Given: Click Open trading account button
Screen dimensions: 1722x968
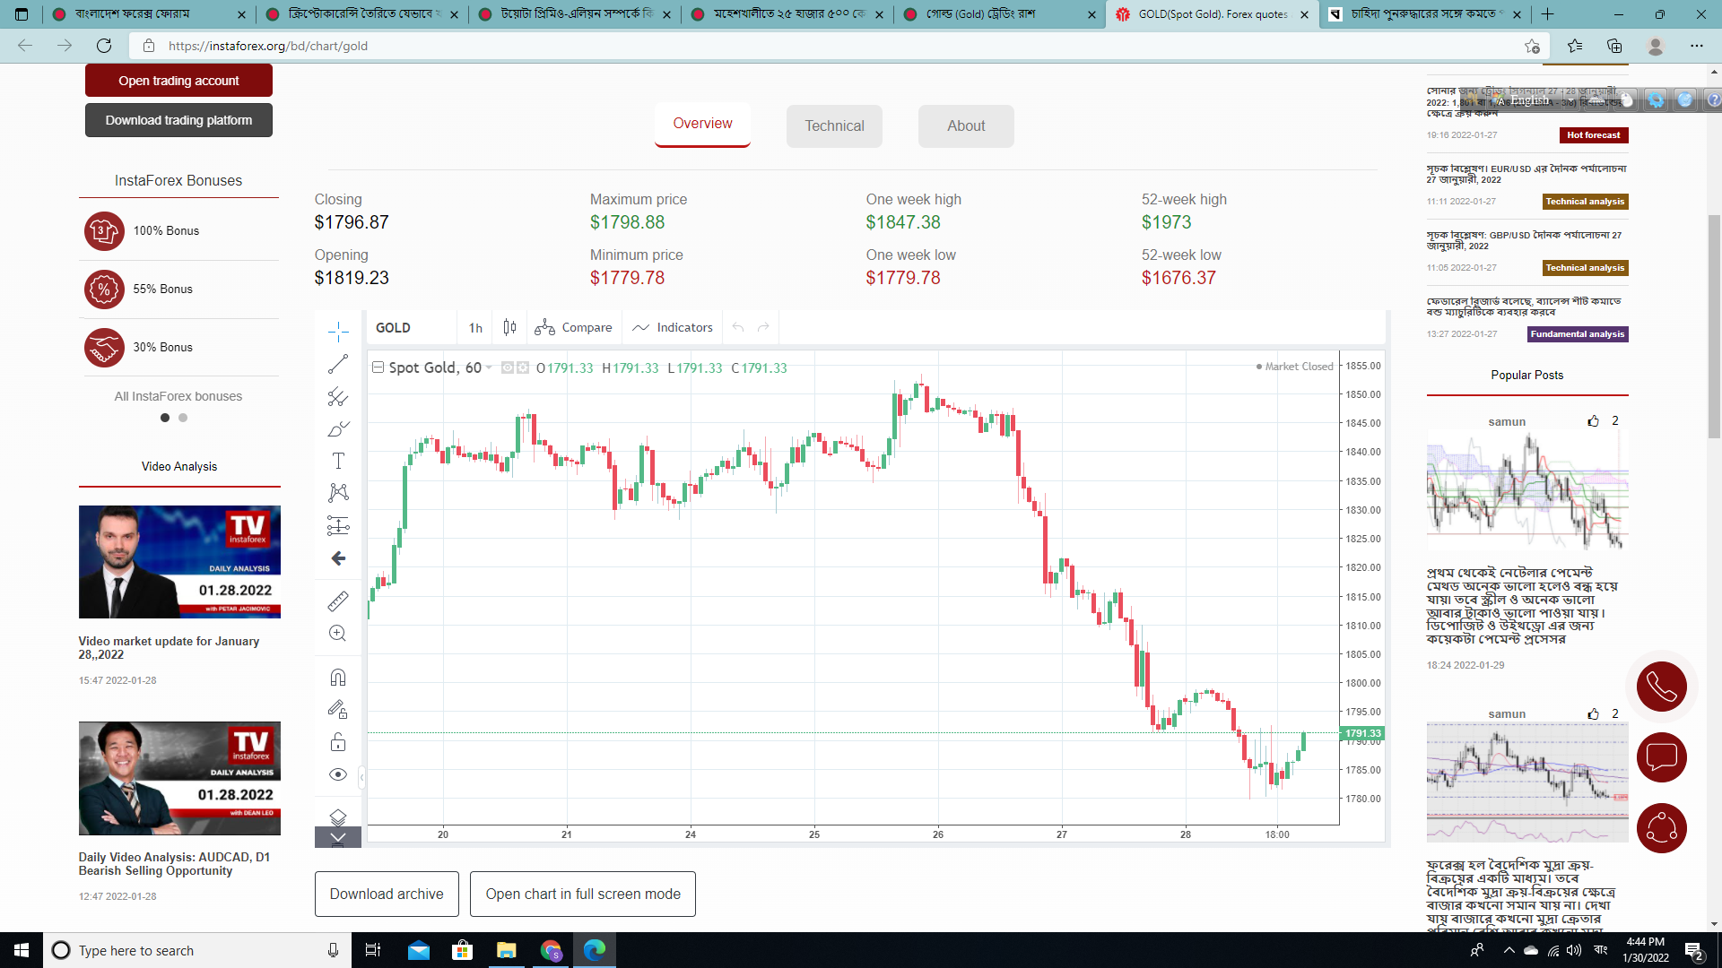Looking at the screenshot, I should [178, 81].
